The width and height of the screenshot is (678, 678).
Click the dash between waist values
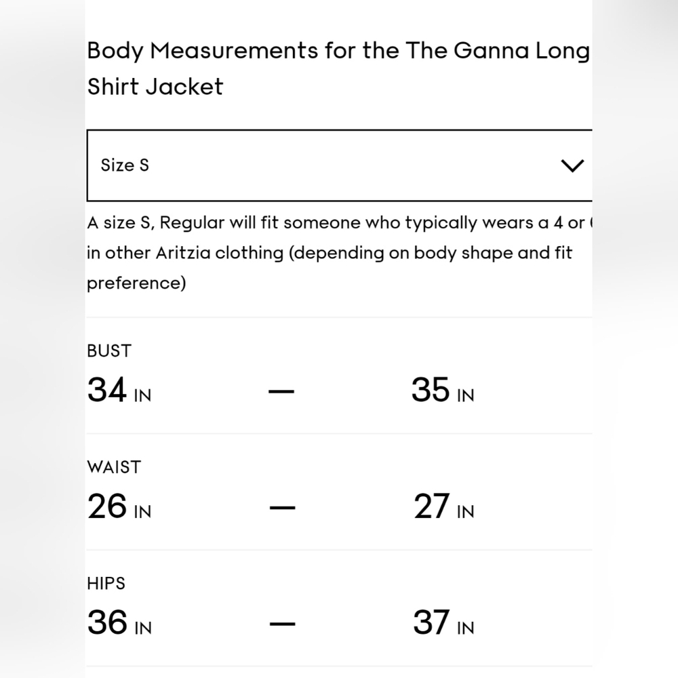click(x=282, y=507)
